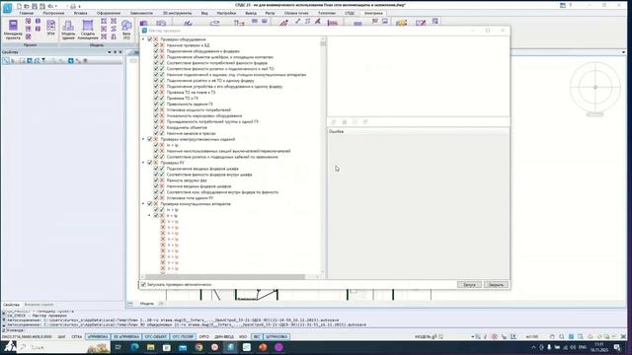Open the document tabs dropdown arrow at right
The image size is (632, 355).
[x=623, y=52]
